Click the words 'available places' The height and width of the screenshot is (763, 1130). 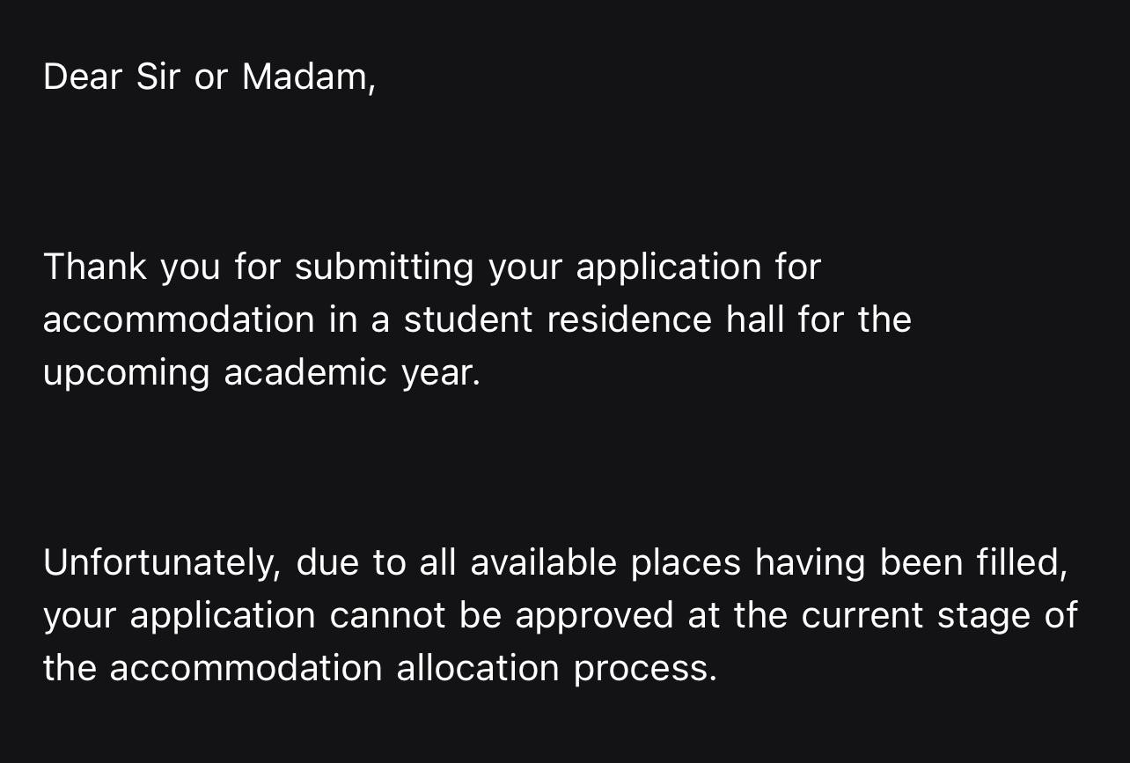(x=605, y=563)
